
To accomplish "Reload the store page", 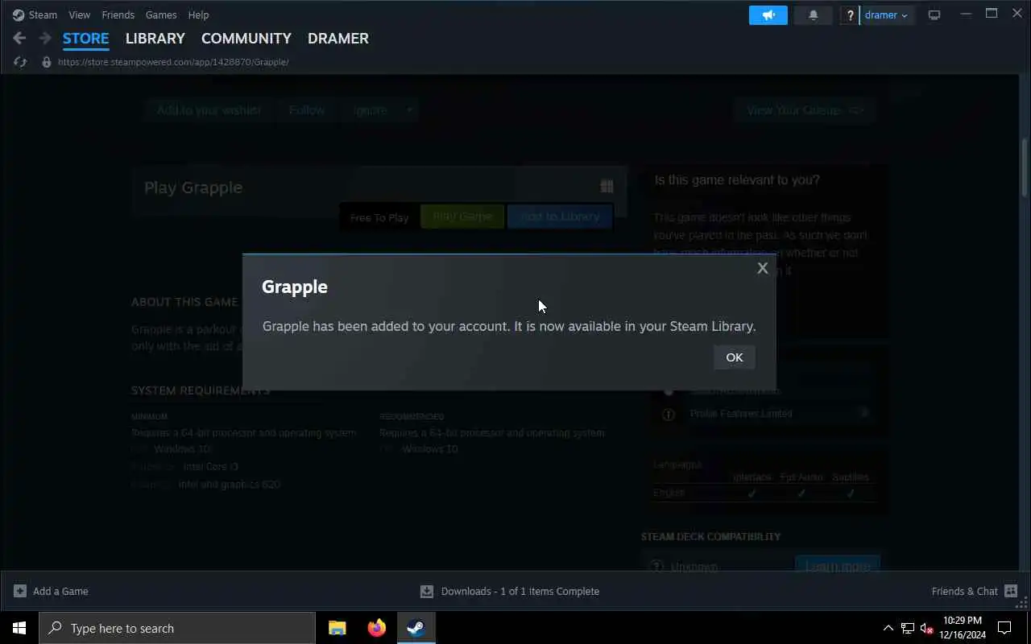I will point(20,62).
